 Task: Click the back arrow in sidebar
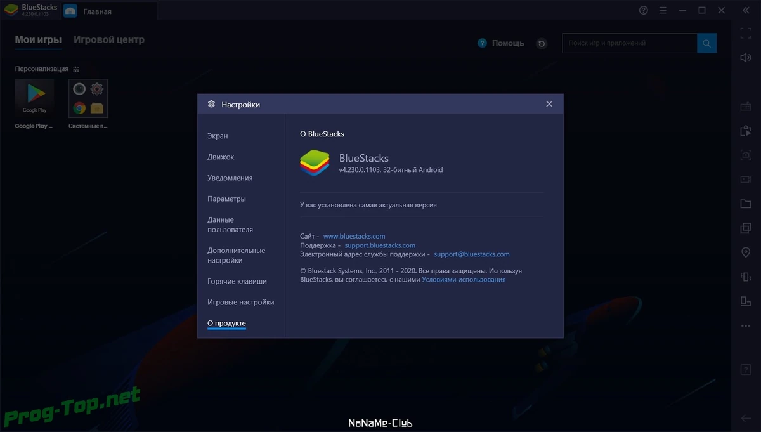[746, 418]
